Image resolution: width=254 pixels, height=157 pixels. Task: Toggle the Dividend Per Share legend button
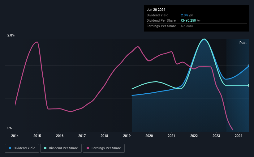tap(61, 148)
